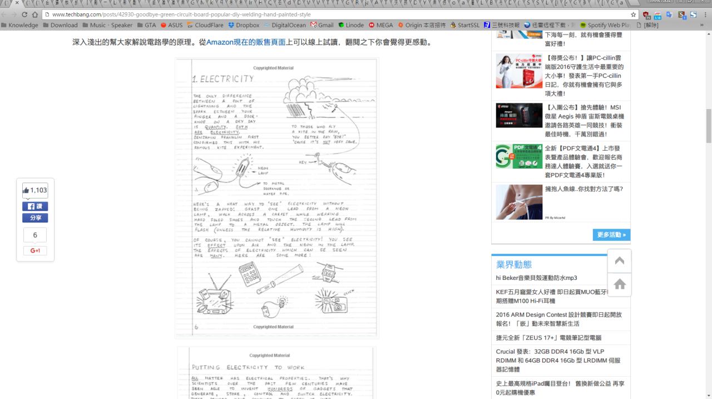Open 捷元全新 ZEUS 17+ news link

[548, 338]
